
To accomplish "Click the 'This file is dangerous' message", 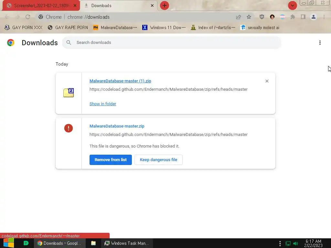I will 134,146.
